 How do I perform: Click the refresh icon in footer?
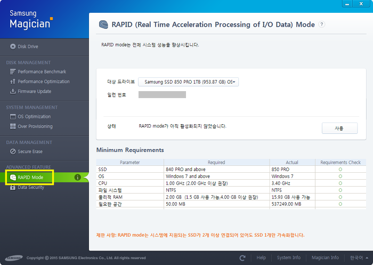[242, 258]
